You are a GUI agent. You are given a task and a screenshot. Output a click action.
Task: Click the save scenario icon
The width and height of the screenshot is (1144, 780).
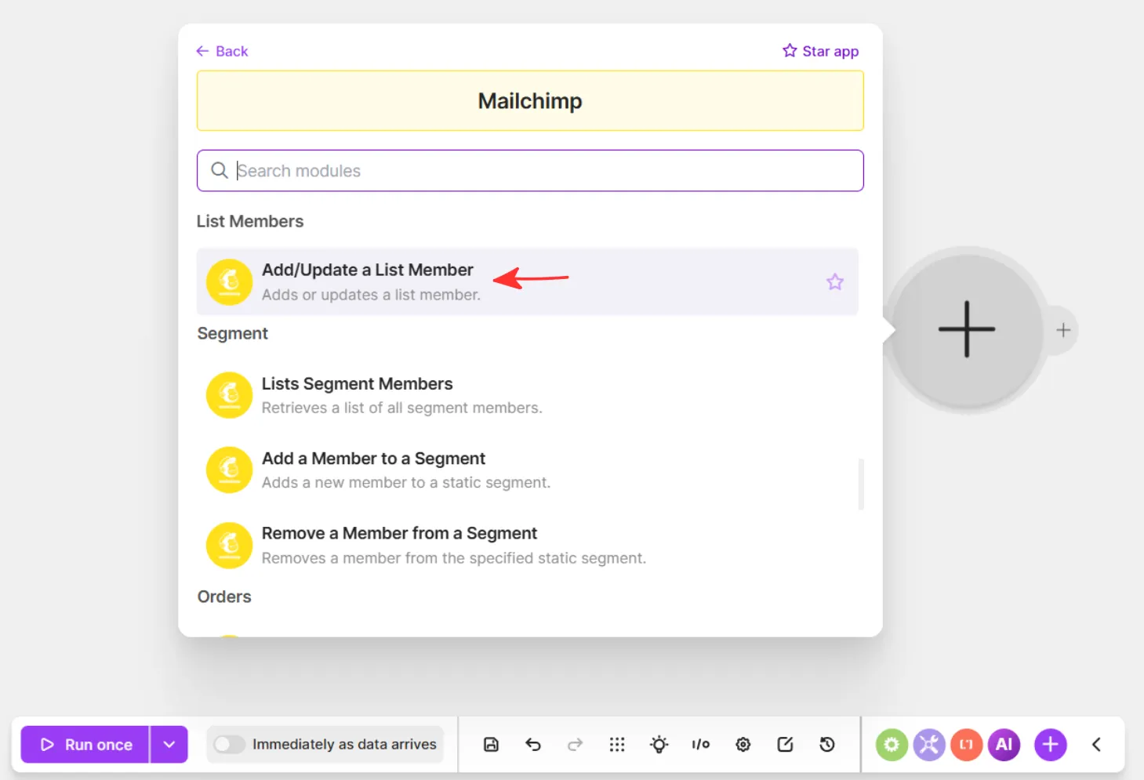(x=491, y=744)
